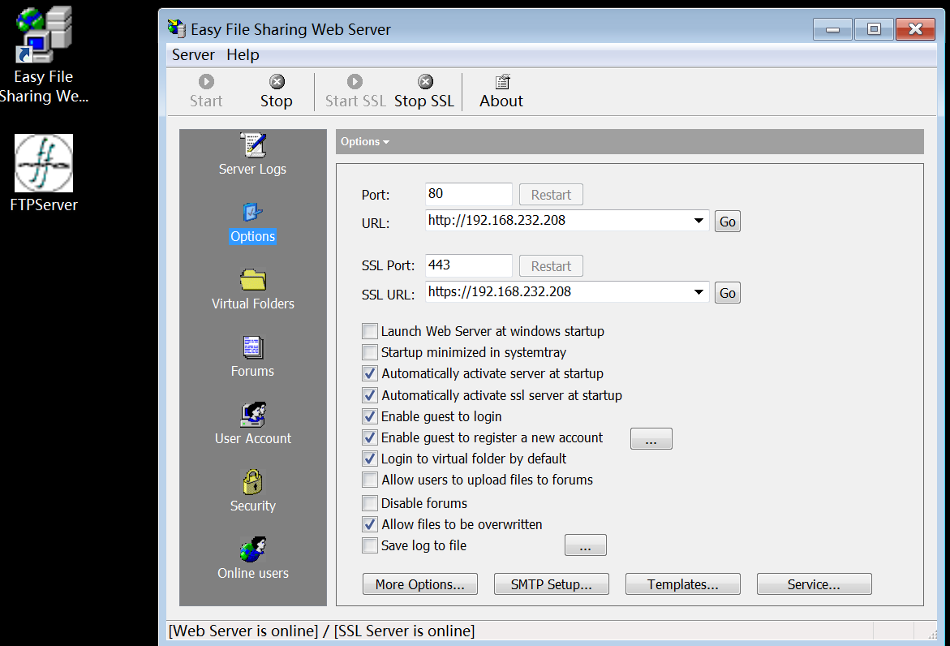950x646 pixels.
Task: Minimize the Easy File Sharing window
Action: 832,29
